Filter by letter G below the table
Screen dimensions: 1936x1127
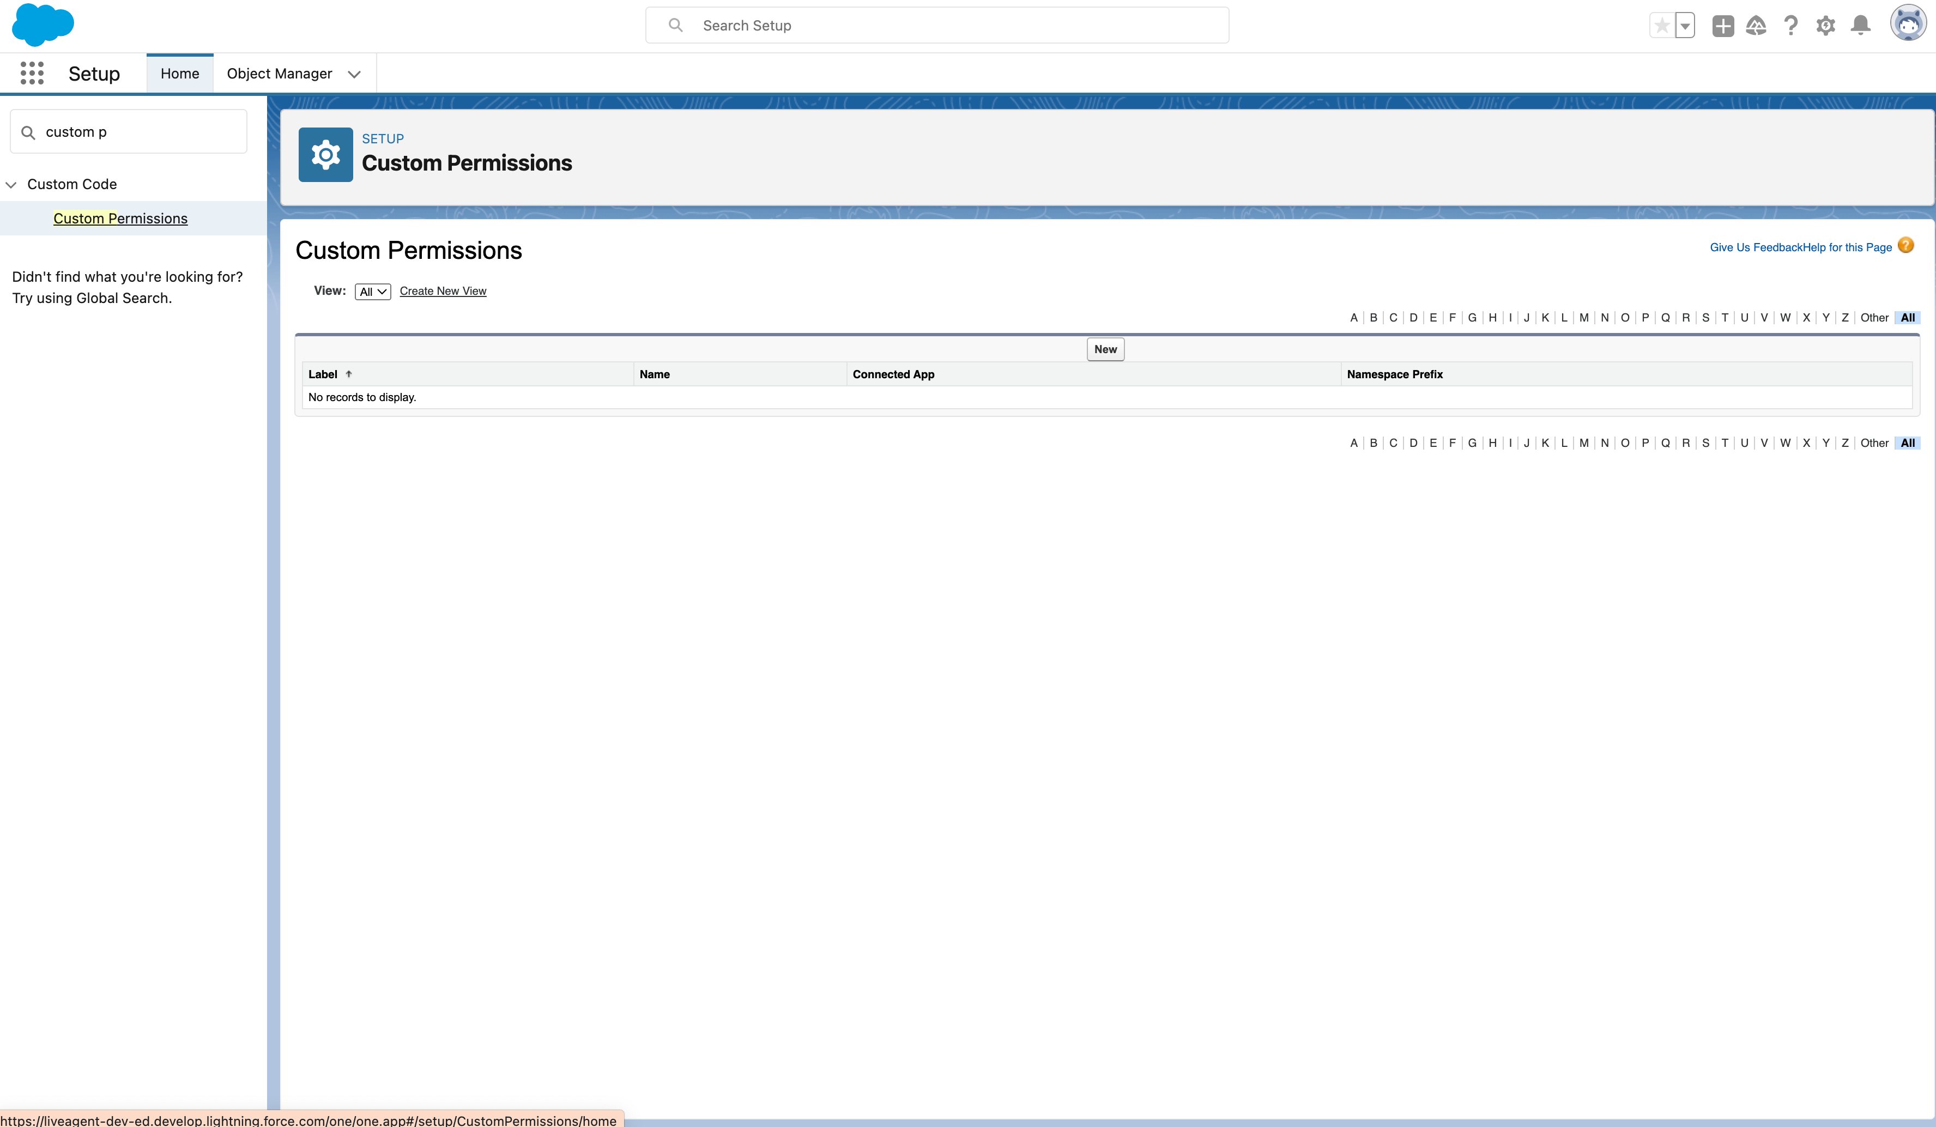[x=1472, y=443]
